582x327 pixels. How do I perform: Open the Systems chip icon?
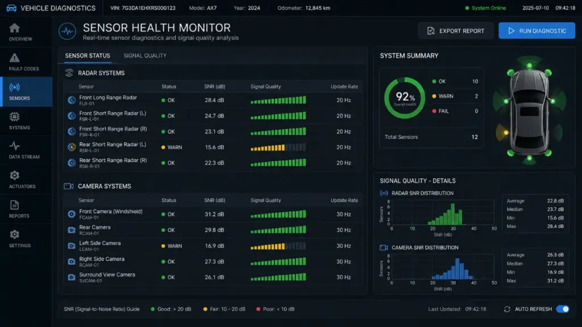click(x=14, y=117)
